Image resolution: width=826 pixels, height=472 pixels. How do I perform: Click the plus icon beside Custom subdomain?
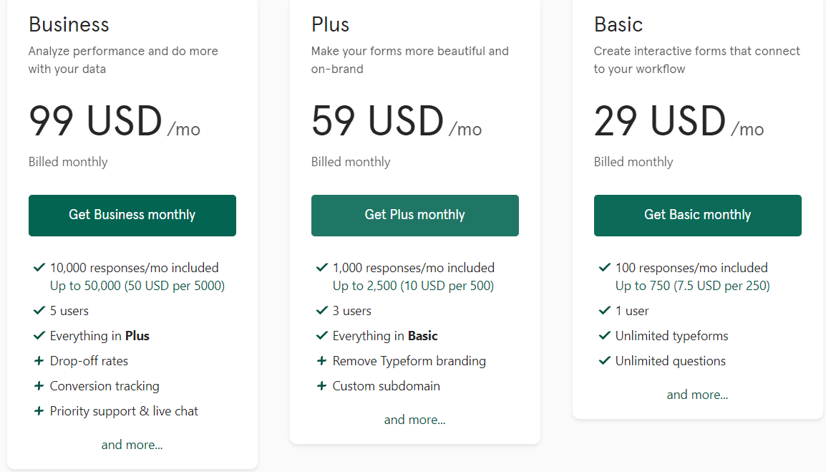322,386
